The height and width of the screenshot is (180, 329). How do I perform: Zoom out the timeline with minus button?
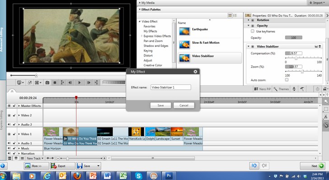[58, 158]
